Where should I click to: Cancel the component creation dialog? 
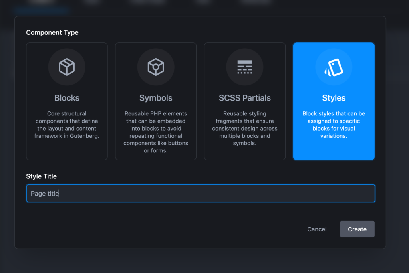pyautogui.click(x=317, y=229)
